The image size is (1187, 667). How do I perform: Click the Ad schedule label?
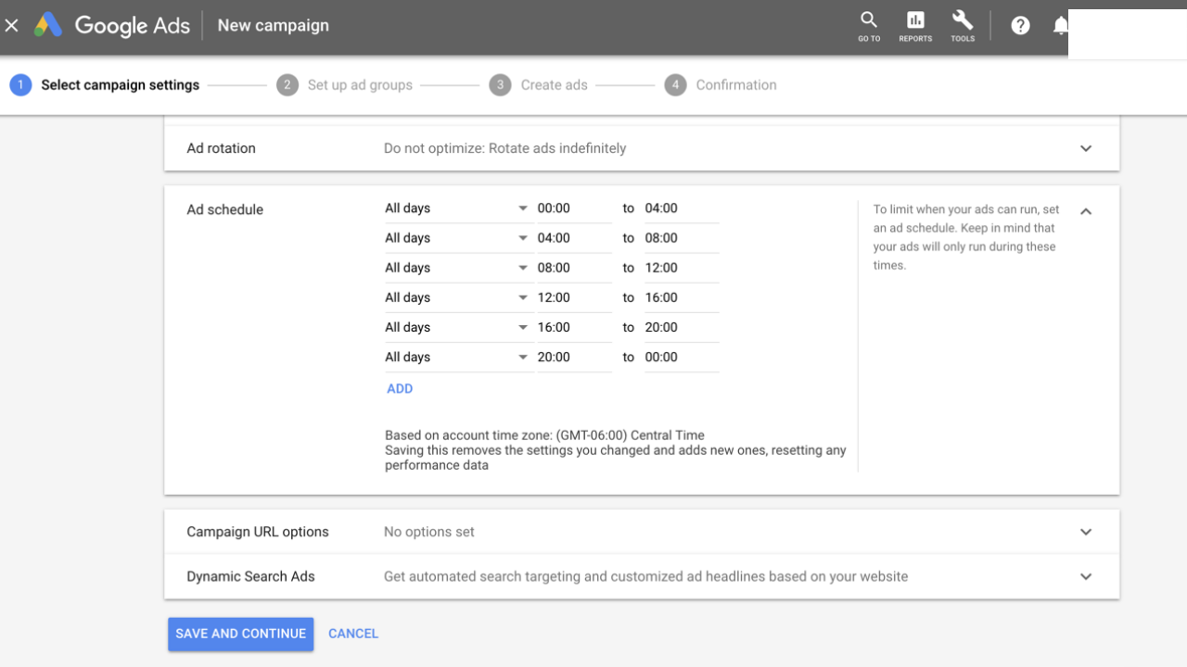tap(225, 210)
